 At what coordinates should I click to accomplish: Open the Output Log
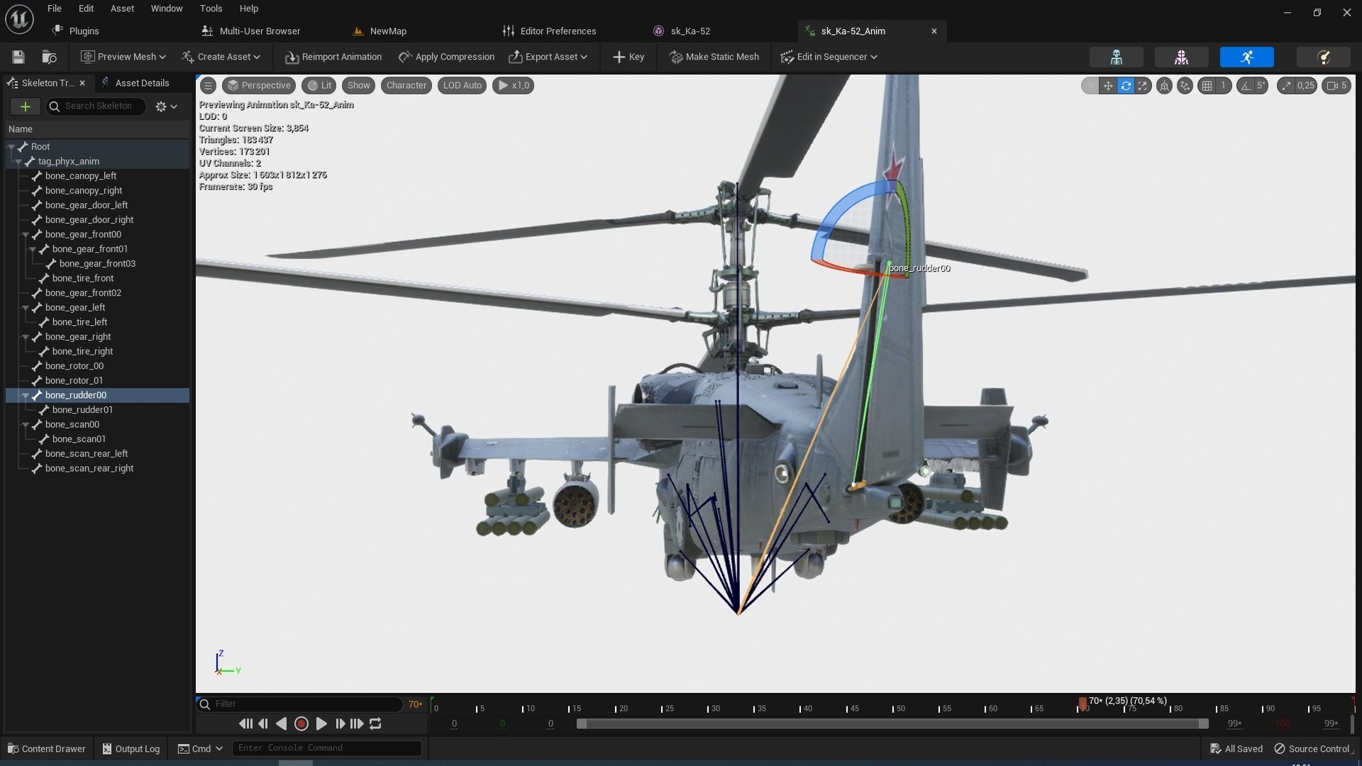click(x=131, y=748)
